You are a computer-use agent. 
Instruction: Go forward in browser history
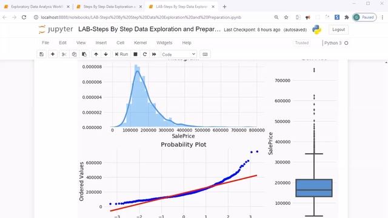point(14,18)
